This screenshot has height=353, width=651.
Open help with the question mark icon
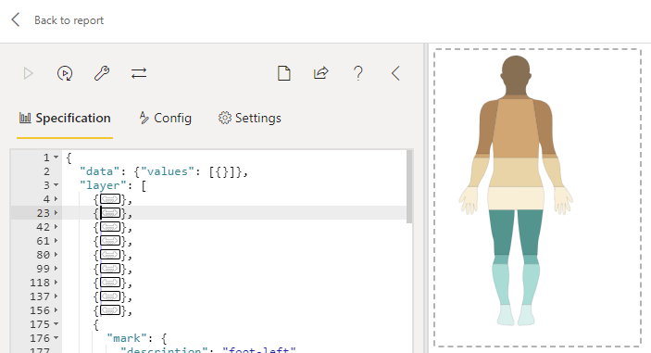(358, 73)
